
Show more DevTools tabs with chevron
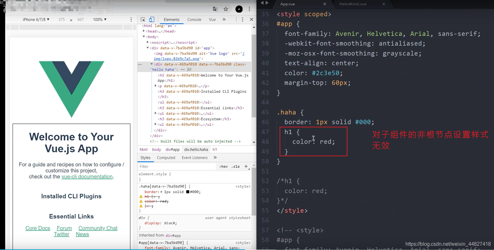point(224,19)
